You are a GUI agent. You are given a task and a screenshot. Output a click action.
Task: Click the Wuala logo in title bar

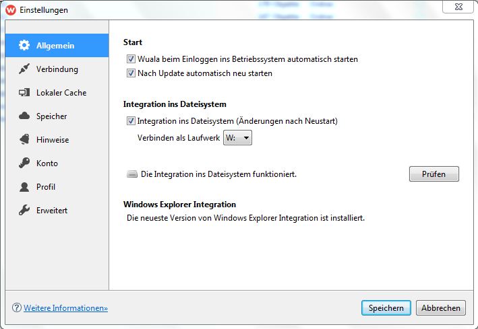pyautogui.click(x=10, y=9)
